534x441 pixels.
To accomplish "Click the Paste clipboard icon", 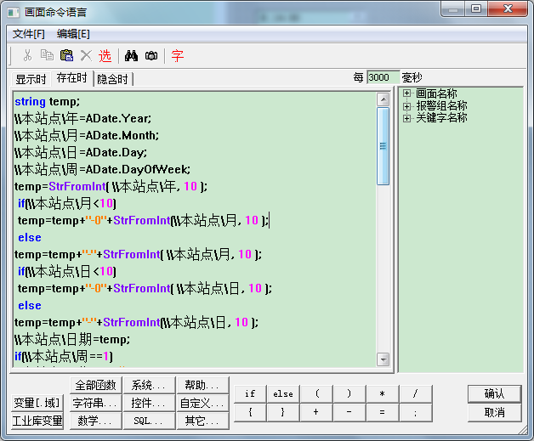I will coord(66,56).
